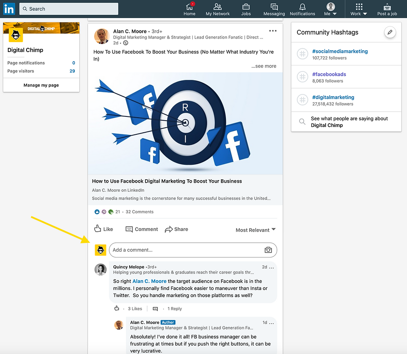Image resolution: width=407 pixels, height=354 pixels.
Task: View Page notifications count
Action: click(74, 63)
